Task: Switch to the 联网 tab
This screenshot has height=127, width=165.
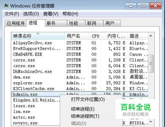Action: click(x=94, y=23)
